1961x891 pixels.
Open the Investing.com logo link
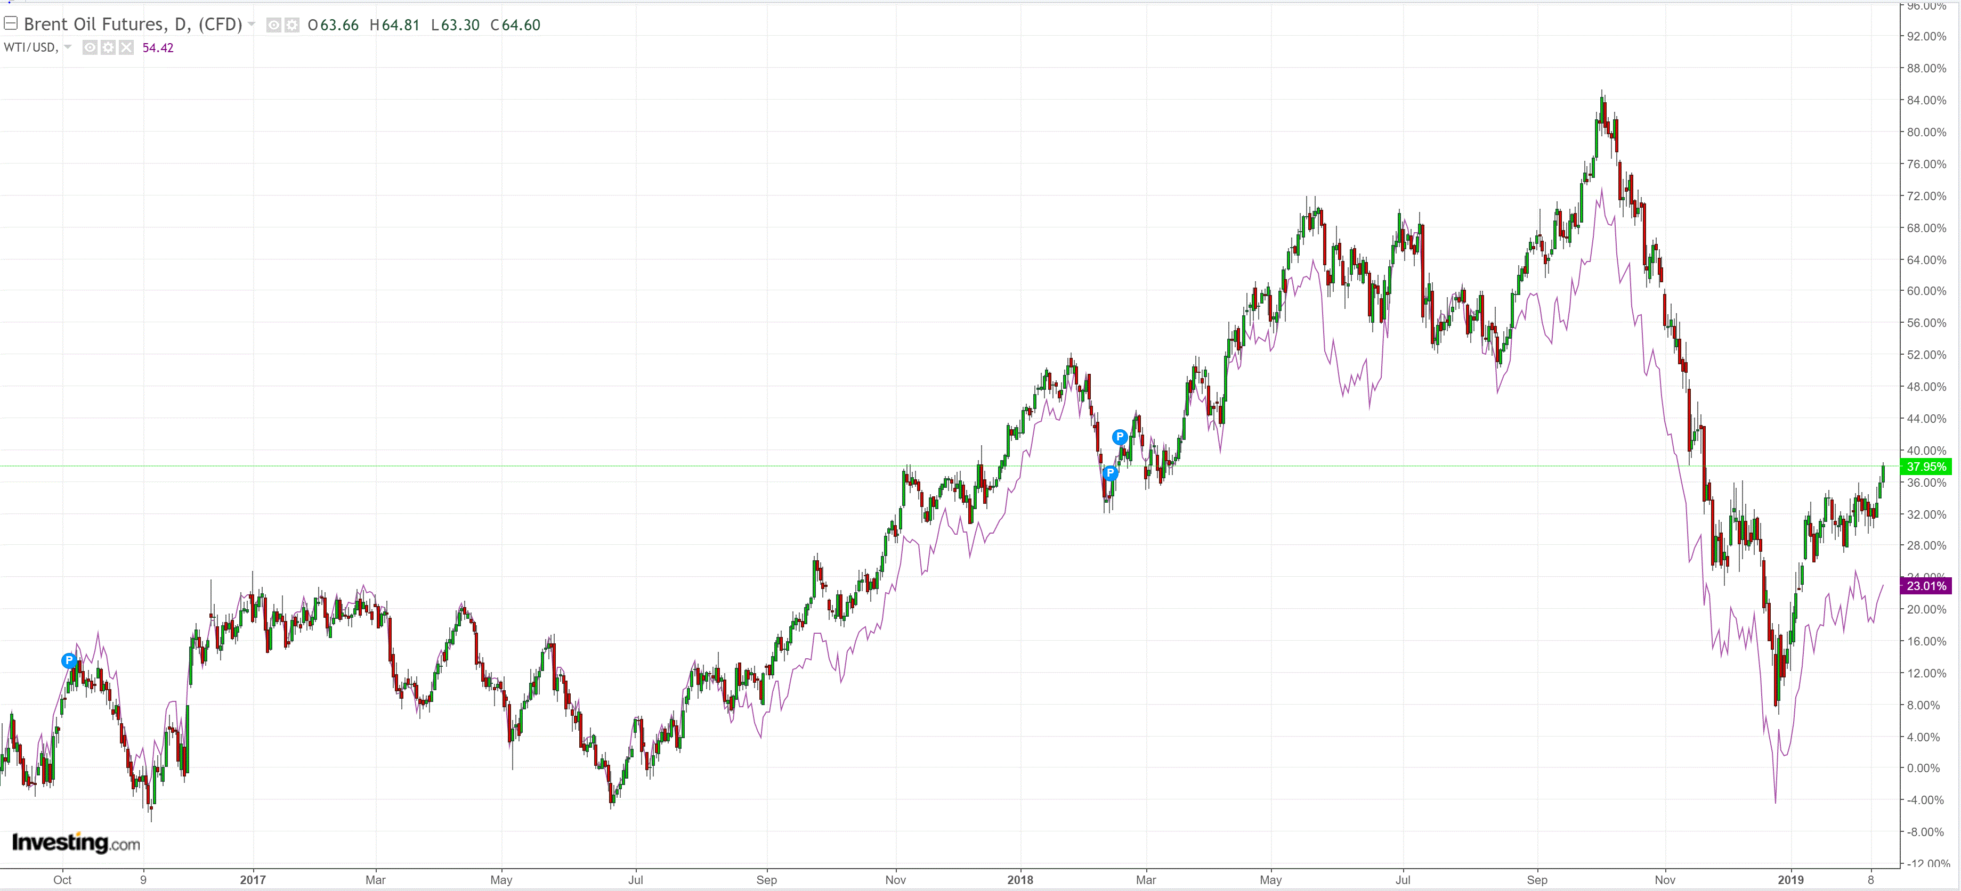coord(75,843)
